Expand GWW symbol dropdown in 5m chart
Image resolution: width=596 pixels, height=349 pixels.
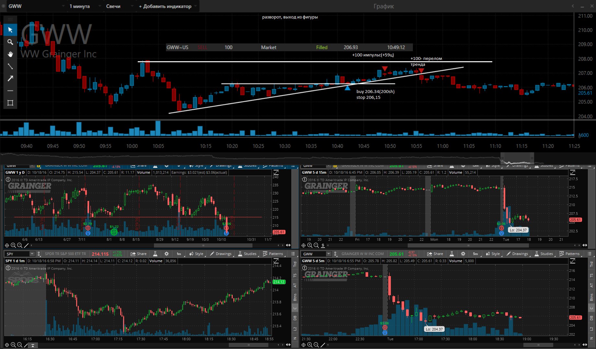pos(328,254)
